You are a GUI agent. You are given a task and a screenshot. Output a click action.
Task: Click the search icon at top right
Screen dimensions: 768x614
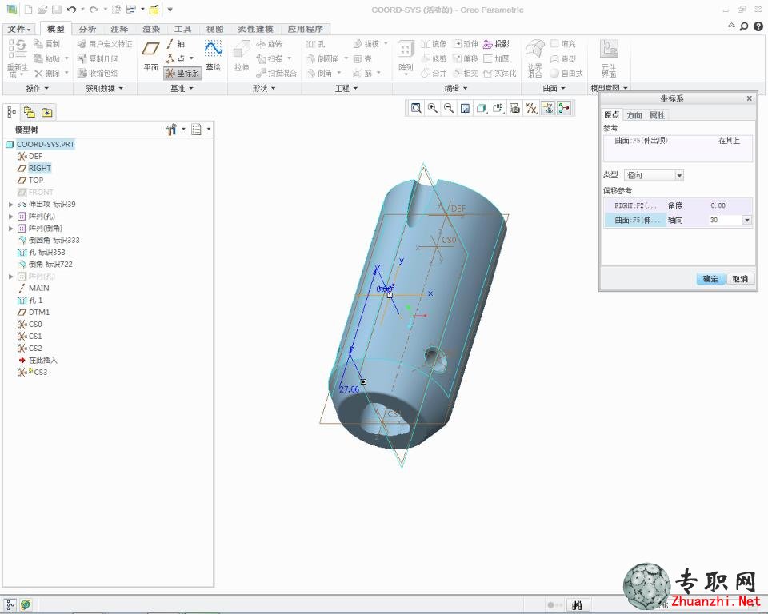tap(744, 26)
